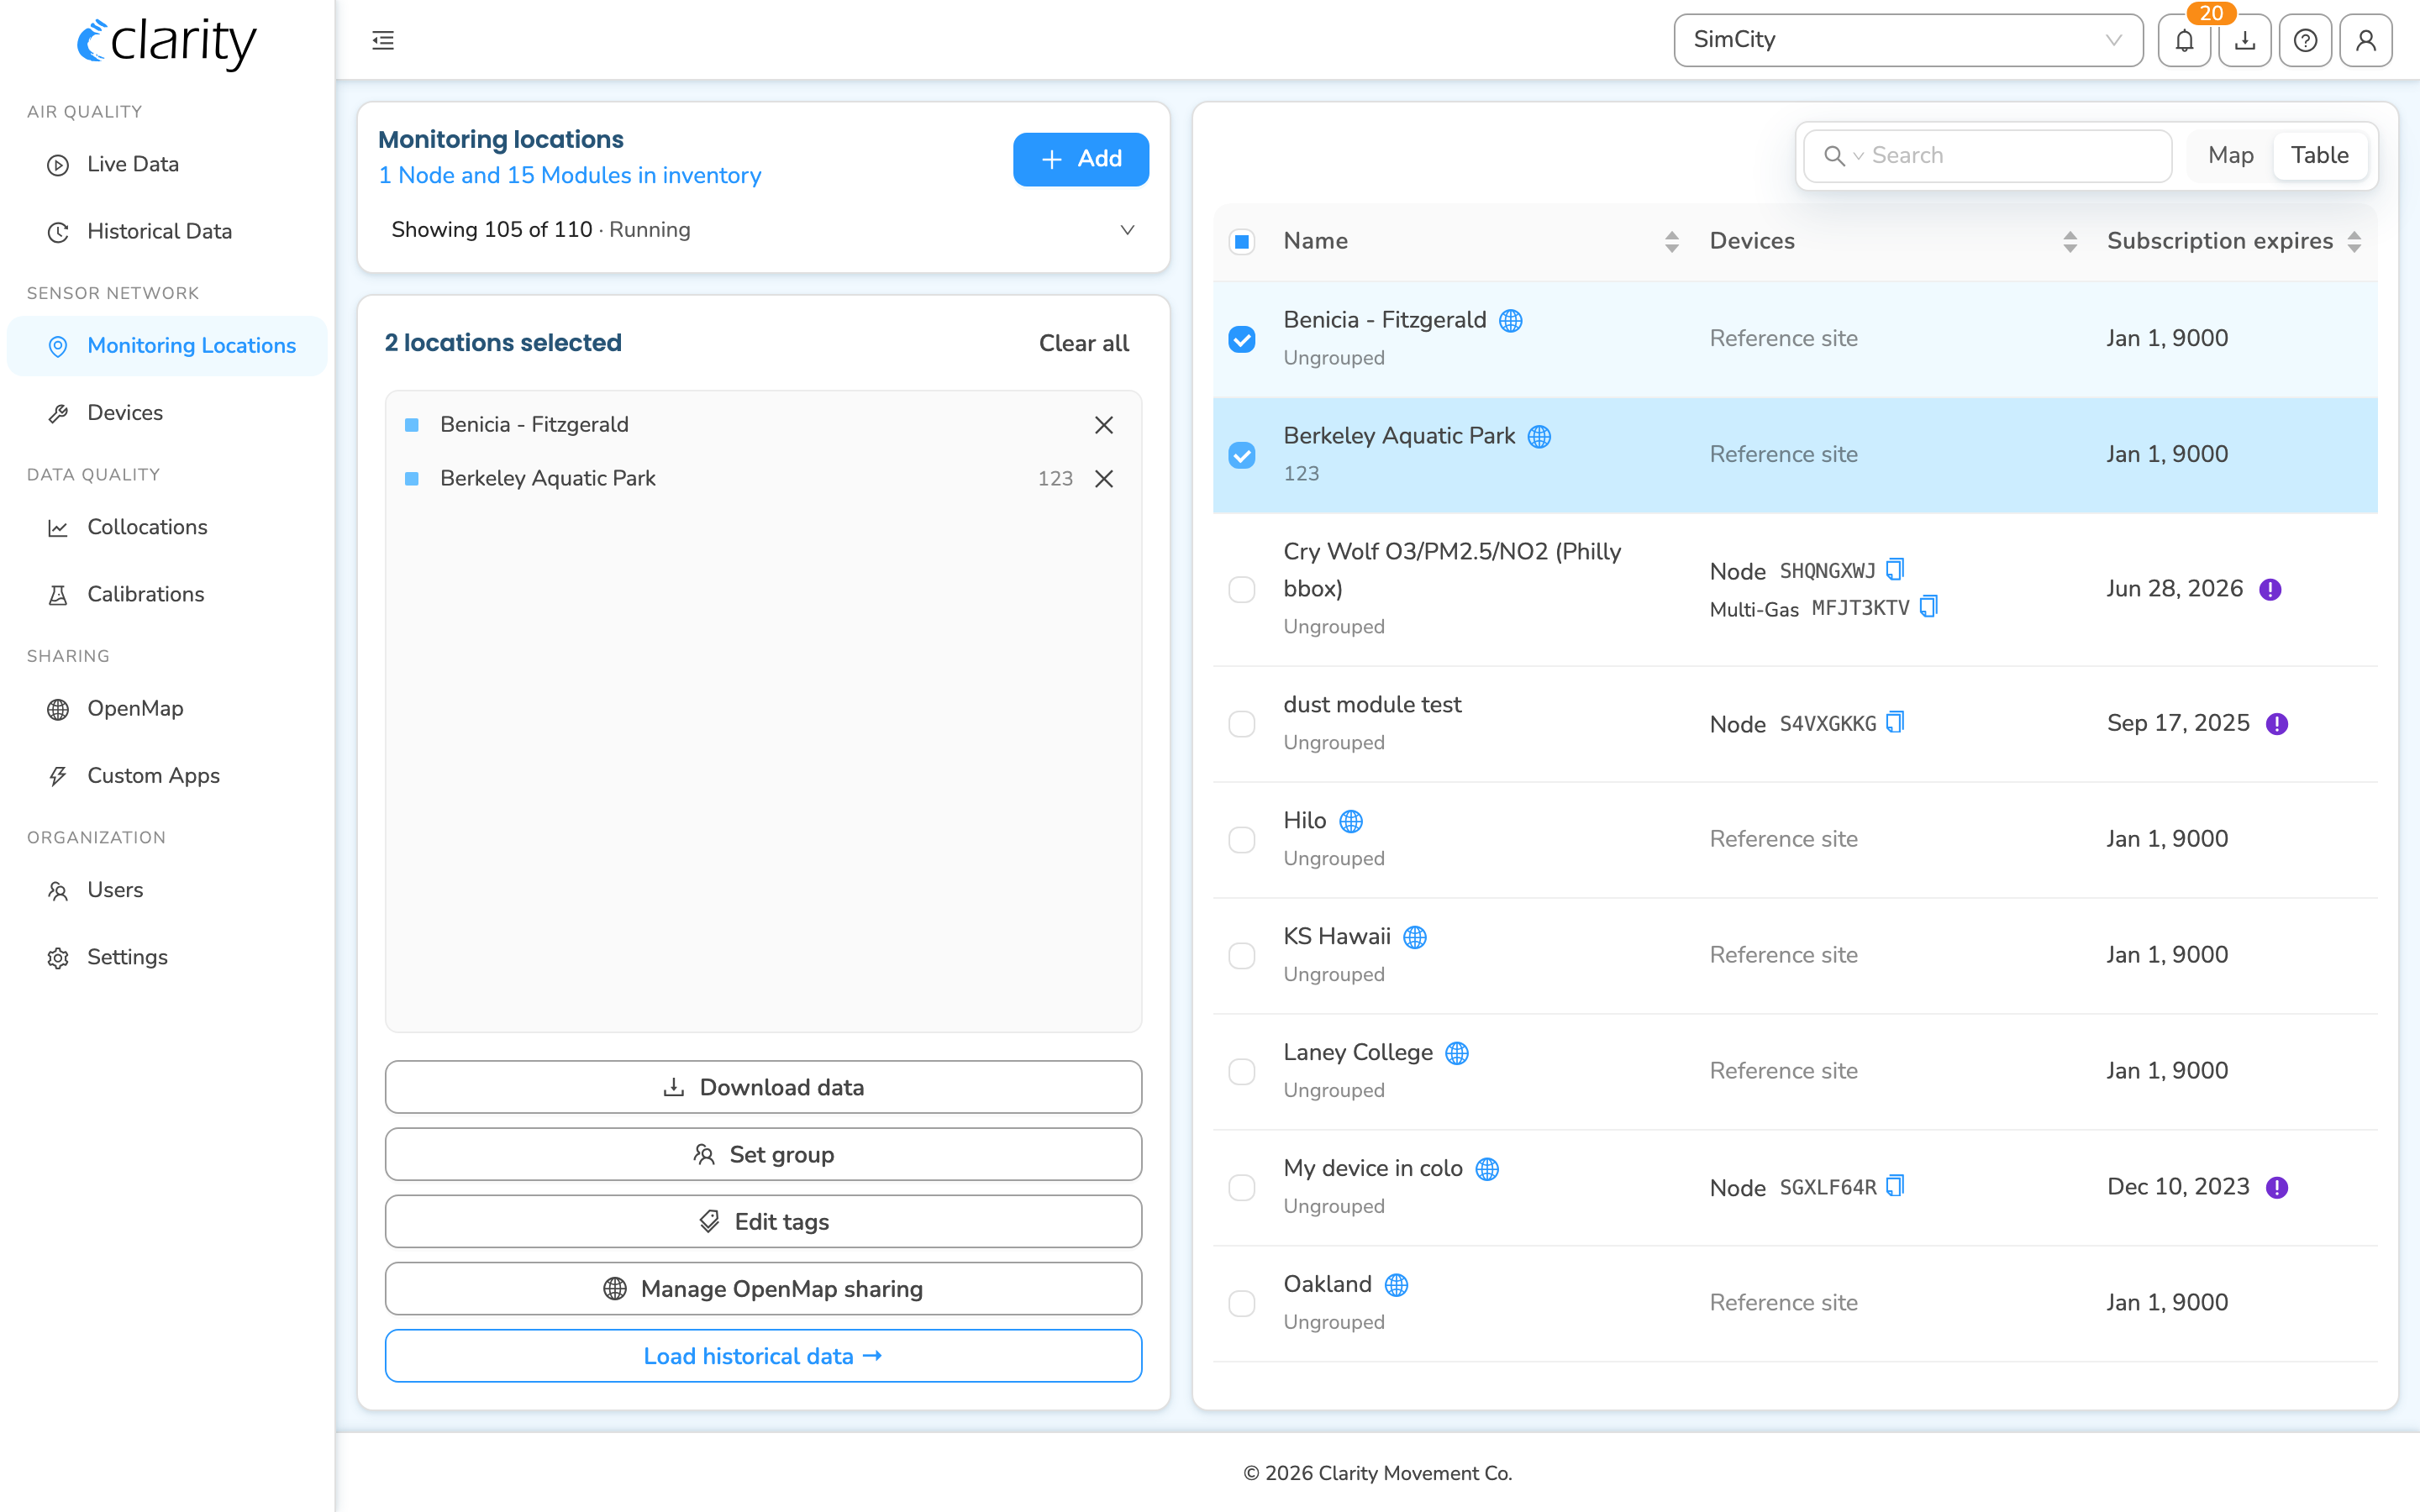Screen dimensions: 2420x1512
Task: Remove Berkeley Aquatic Park from selection
Action: point(1104,479)
